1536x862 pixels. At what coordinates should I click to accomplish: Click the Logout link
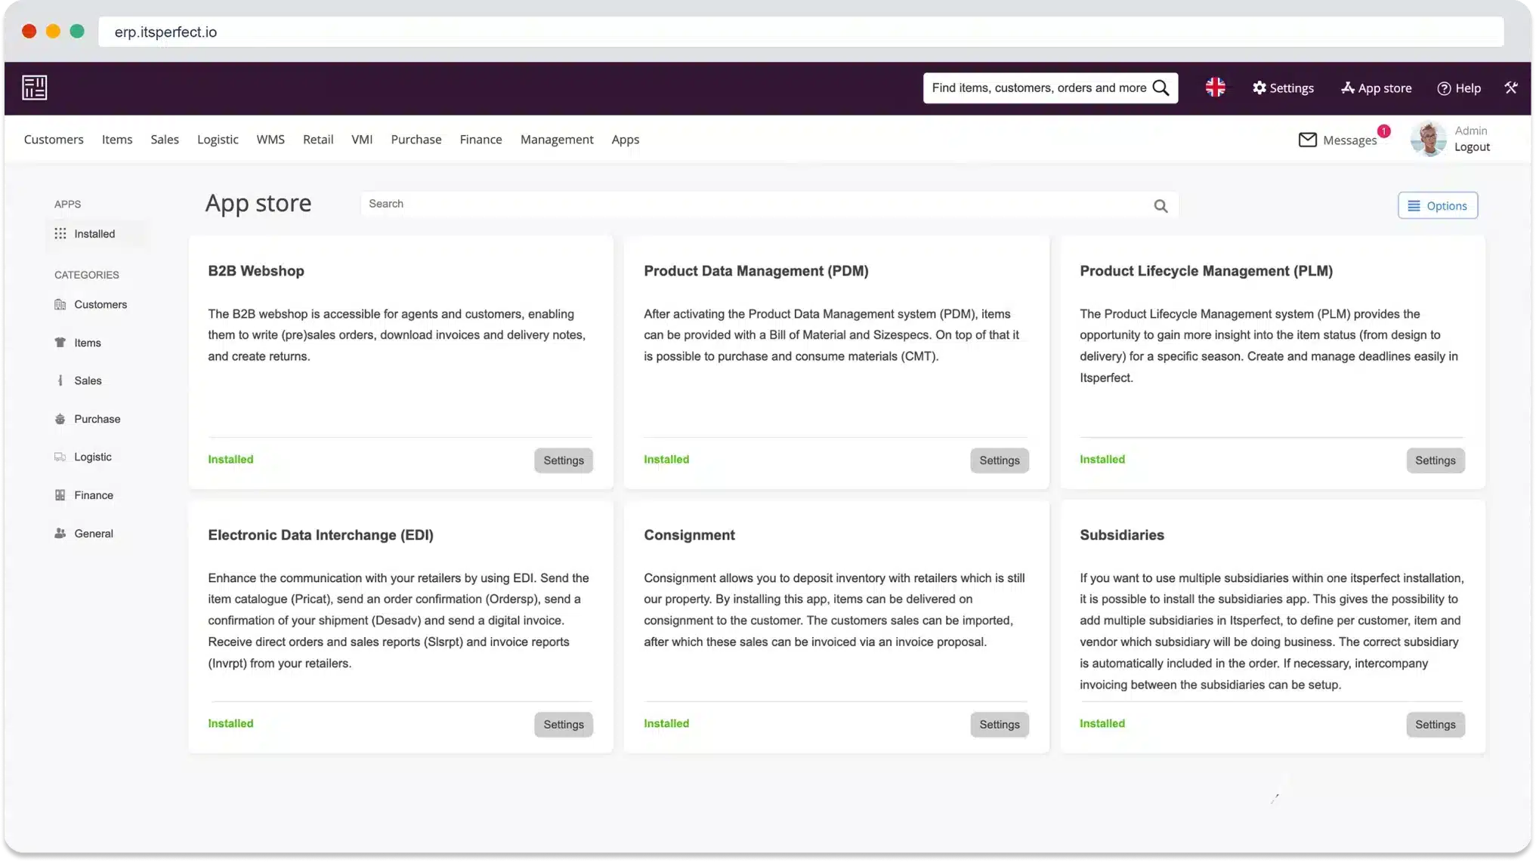pyautogui.click(x=1472, y=147)
